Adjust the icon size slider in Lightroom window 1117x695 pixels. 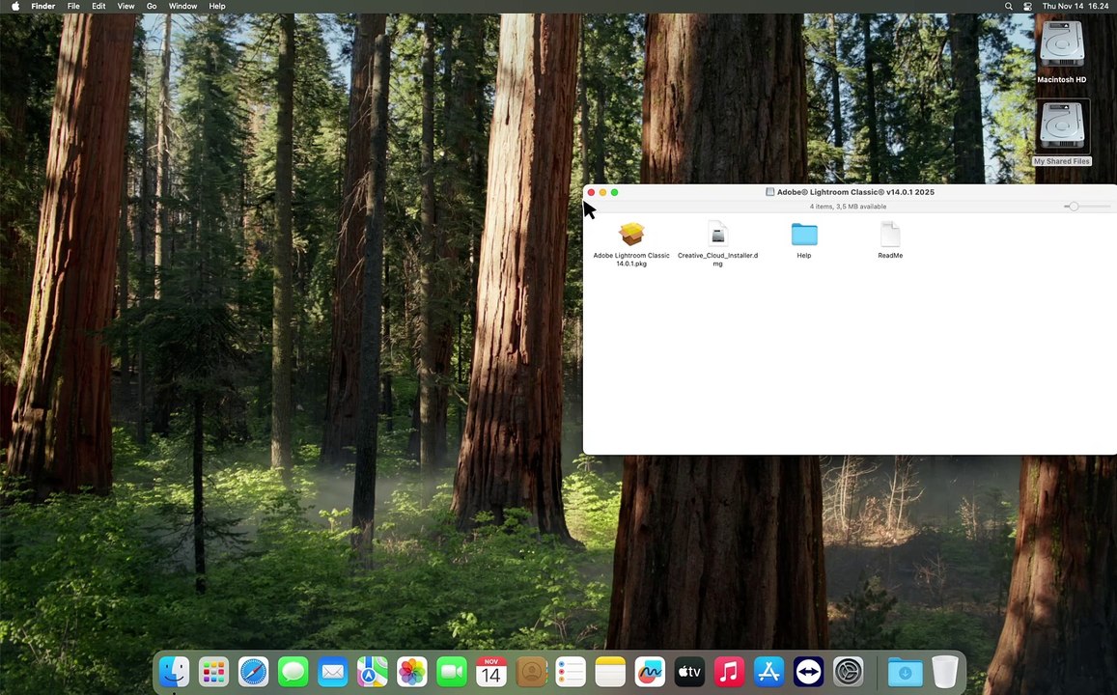(x=1074, y=207)
